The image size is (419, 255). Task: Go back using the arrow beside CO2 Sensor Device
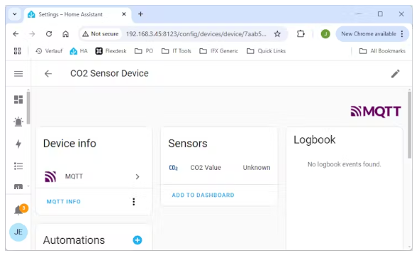(48, 74)
